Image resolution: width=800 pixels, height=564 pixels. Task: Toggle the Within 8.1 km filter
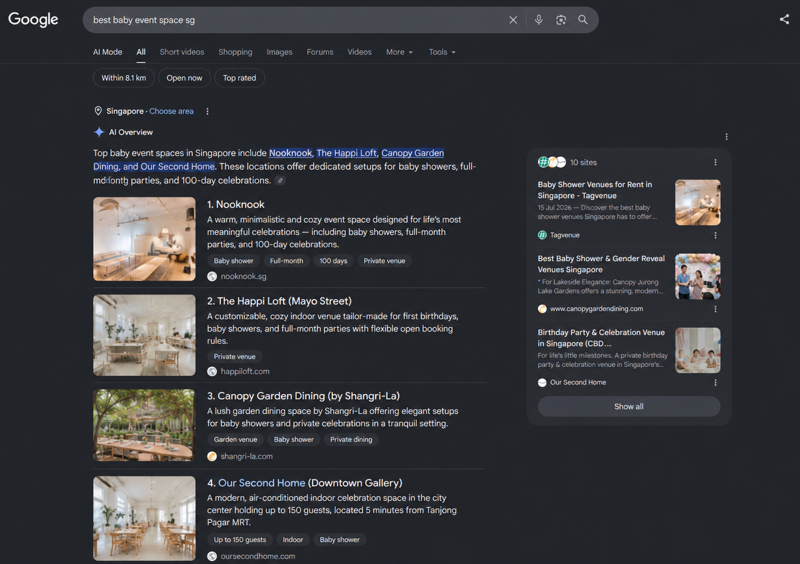point(124,78)
